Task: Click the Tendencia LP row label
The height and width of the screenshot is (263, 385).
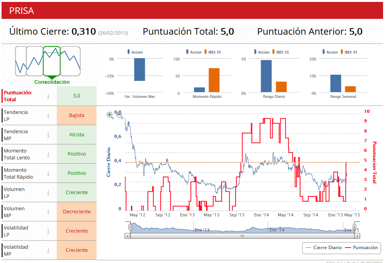Action: tap(15, 116)
